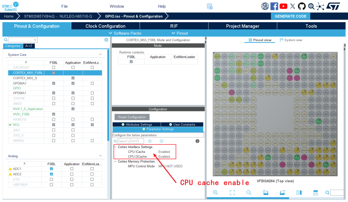Toggle FSBL runtime context checkbox
Viewport: 348px width, 202px height.
click(131, 62)
